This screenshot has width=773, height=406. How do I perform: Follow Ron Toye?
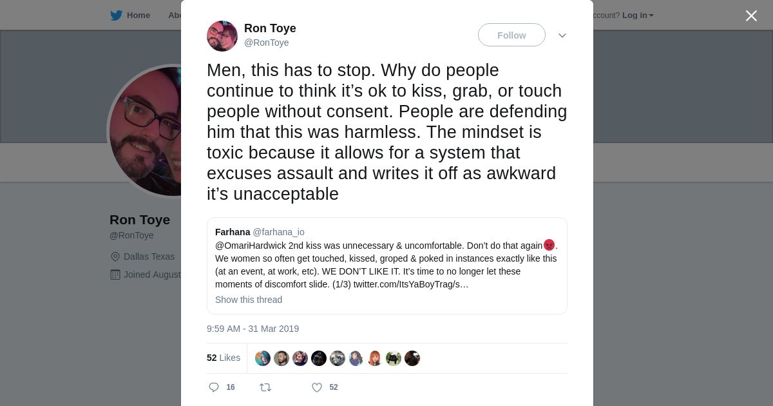511,35
